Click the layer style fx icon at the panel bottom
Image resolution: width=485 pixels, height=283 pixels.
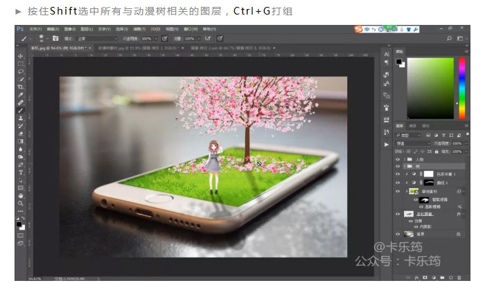(x=417, y=277)
